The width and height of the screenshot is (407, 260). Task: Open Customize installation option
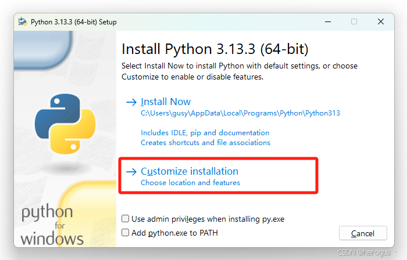tap(190, 171)
